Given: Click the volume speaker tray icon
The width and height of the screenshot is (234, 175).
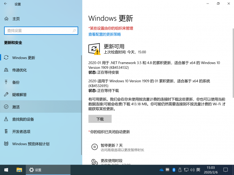Looking at the screenshot, I should pos(192,170).
